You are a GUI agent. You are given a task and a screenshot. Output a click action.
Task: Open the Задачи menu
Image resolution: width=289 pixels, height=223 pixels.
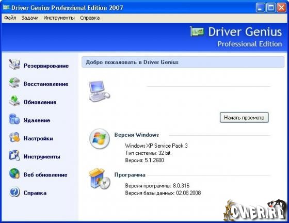(x=30, y=18)
